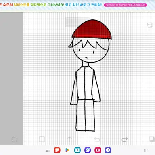The width and height of the screenshot is (155, 155).
Task: Tap the faded circle icon on gray sidebar
Action: [x=15, y=139]
